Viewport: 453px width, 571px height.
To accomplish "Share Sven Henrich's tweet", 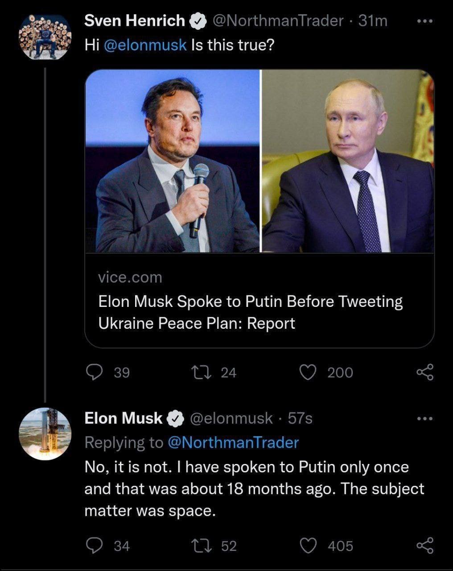I will tap(424, 372).
